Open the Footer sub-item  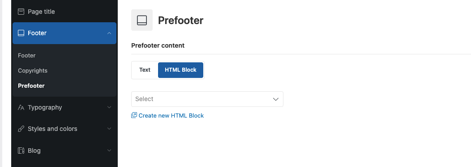pos(27,56)
